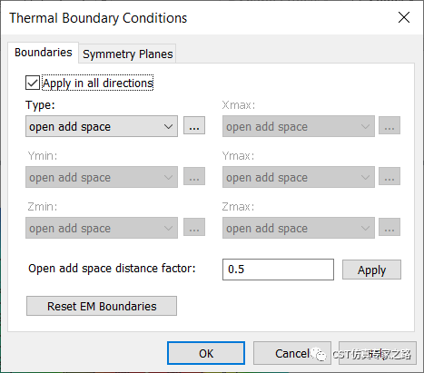The height and width of the screenshot is (373, 424).
Task: Open the Ymin boundary dropdown
Action: pyautogui.click(x=102, y=177)
